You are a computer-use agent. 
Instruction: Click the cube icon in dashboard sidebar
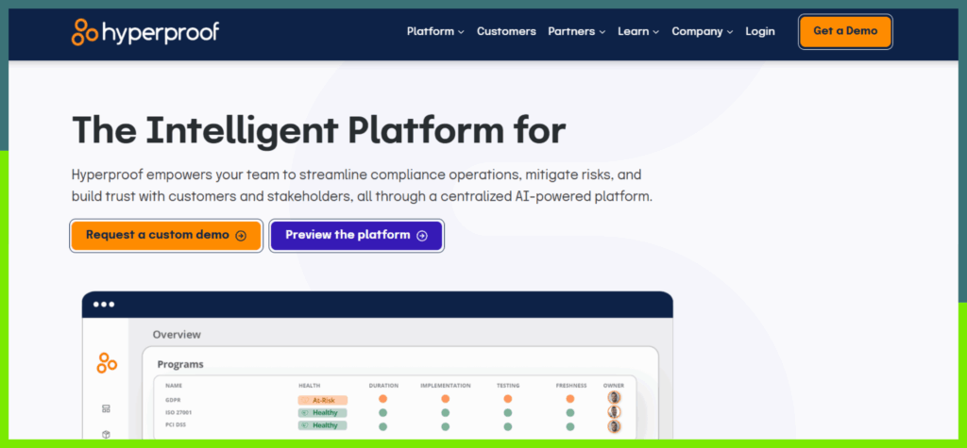(x=107, y=434)
